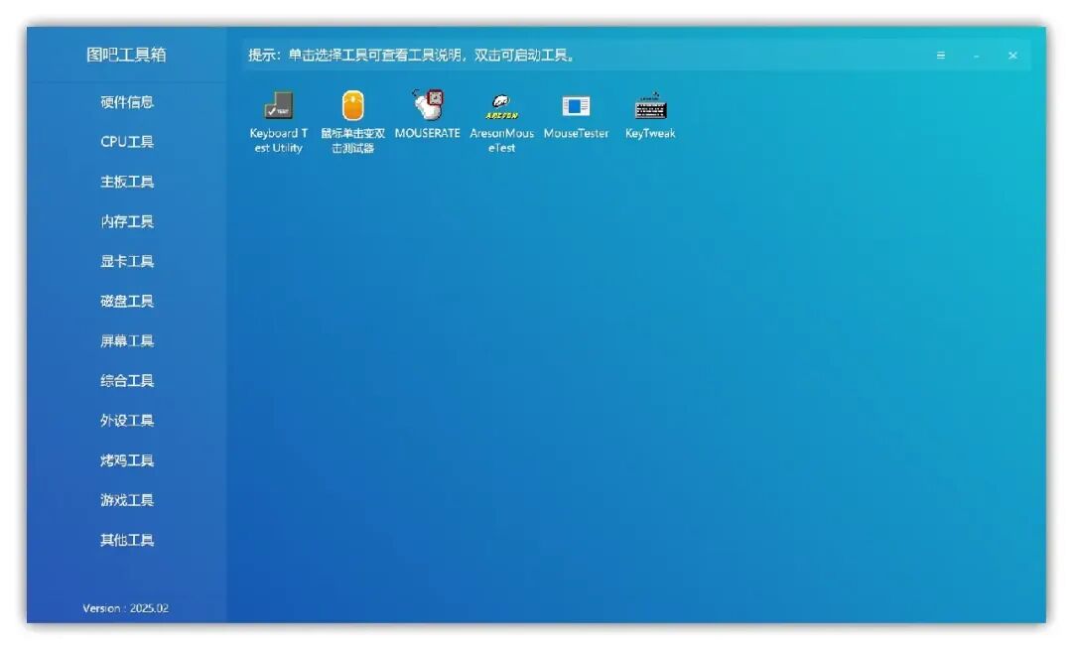The height and width of the screenshot is (649, 1072).
Task: Open the 显卡工具 category
Action: 126,261
